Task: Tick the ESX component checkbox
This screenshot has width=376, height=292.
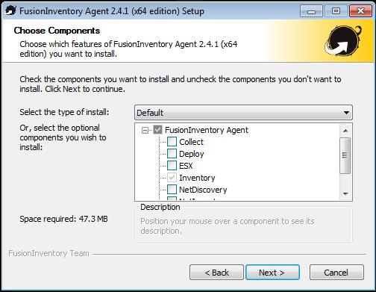Action: coord(172,166)
